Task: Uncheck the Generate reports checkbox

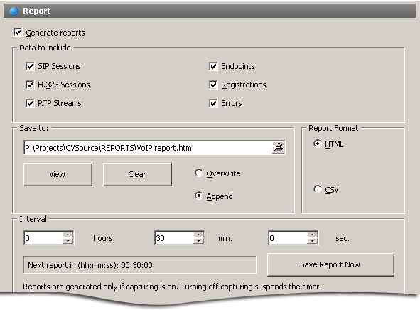Action: 18,33
